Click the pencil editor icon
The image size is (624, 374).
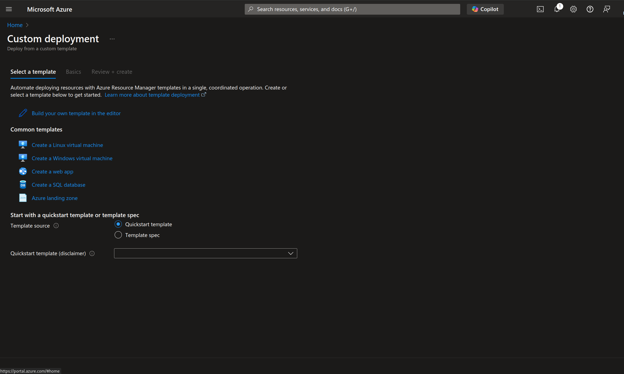click(23, 113)
